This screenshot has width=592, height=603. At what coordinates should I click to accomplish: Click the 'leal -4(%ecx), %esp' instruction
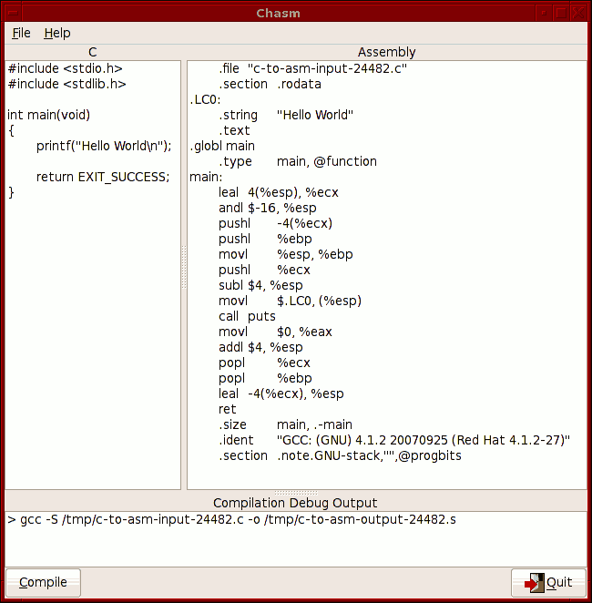(x=281, y=393)
